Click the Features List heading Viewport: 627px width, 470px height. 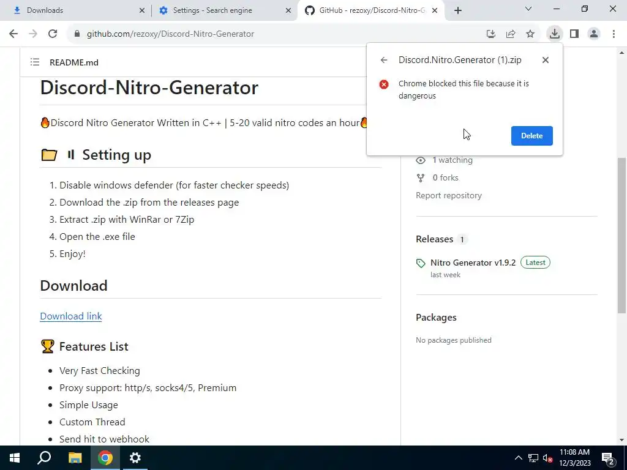pyautogui.click(x=94, y=346)
